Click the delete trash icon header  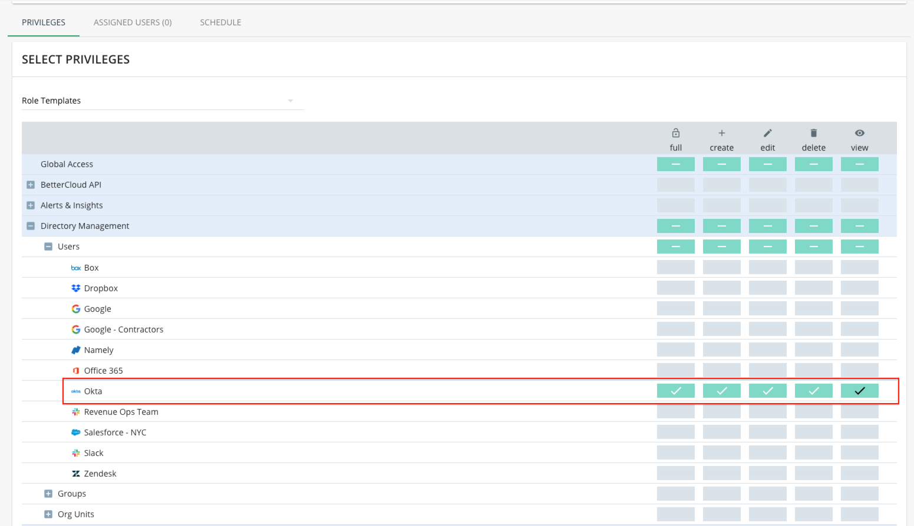pos(813,132)
